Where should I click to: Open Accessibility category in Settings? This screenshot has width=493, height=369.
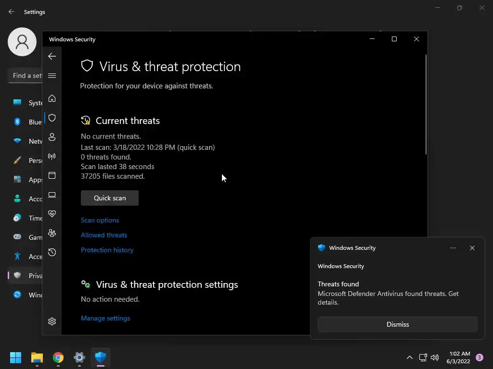pos(26,257)
